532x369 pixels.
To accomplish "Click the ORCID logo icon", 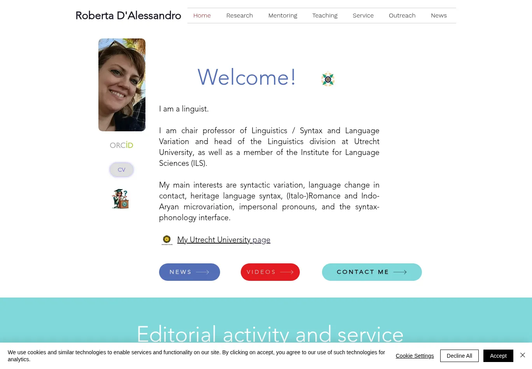I will (121, 145).
